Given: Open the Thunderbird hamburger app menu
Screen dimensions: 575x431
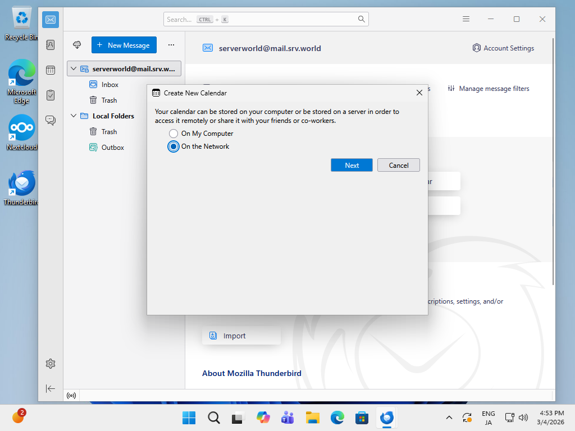Looking at the screenshot, I should point(466,19).
